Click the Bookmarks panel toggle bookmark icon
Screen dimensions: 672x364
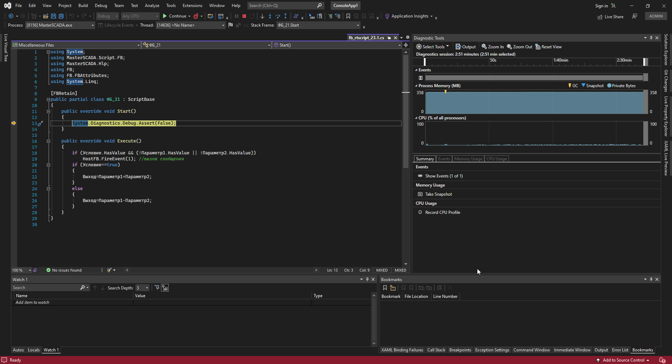(385, 288)
